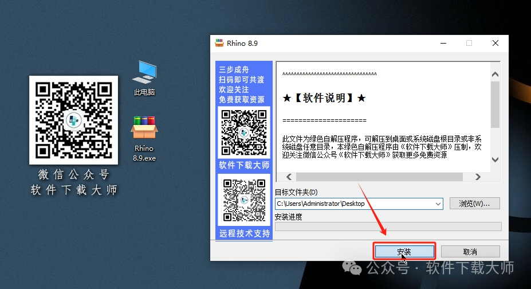The height and width of the screenshot is (289, 531).
Task: Click the ★【软件说明】★ heading text
Action: coord(324,98)
